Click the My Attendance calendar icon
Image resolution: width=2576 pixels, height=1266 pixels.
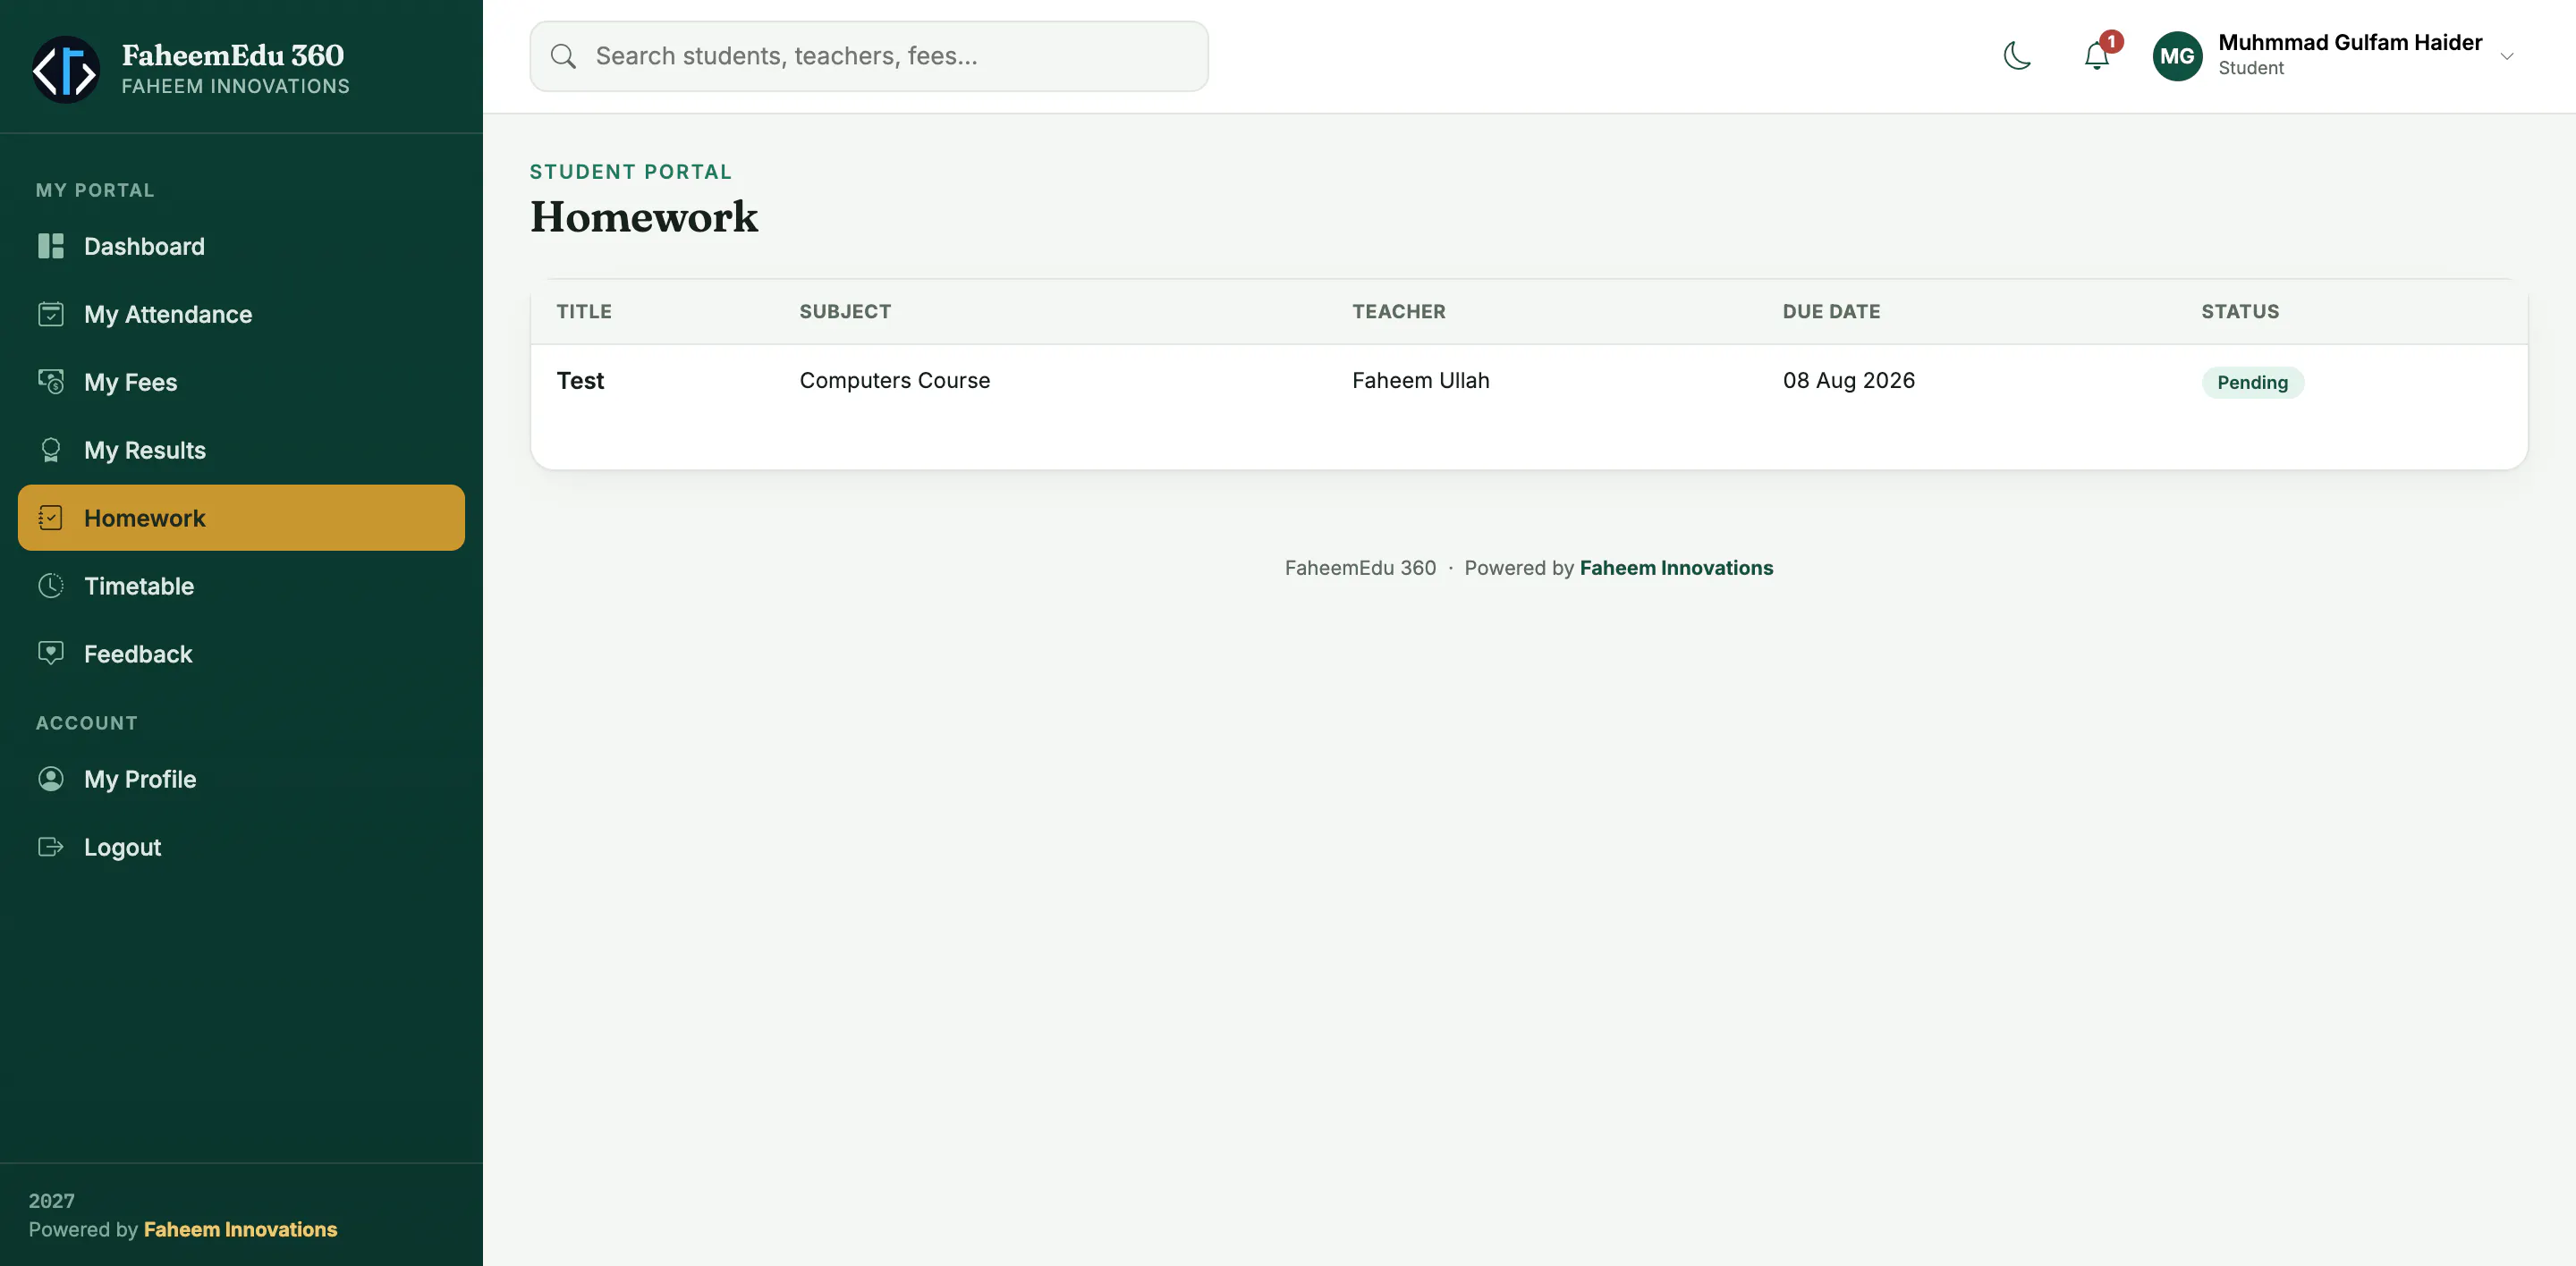pyautogui.click(x=51, y=314)
